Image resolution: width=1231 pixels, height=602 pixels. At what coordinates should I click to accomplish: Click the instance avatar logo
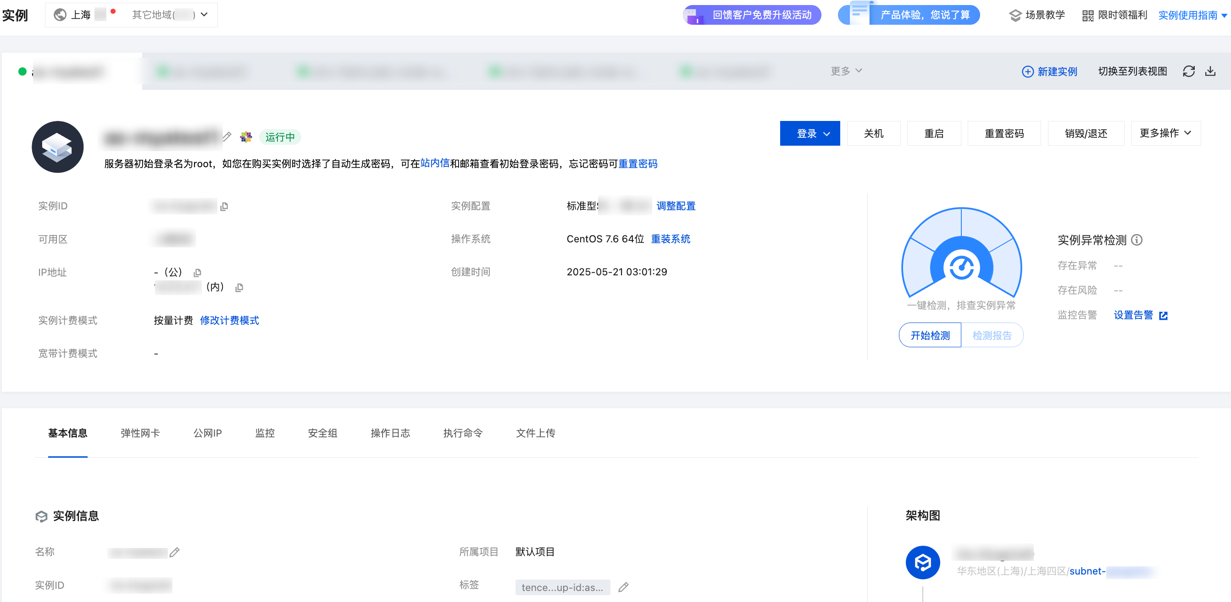[57, 147]
